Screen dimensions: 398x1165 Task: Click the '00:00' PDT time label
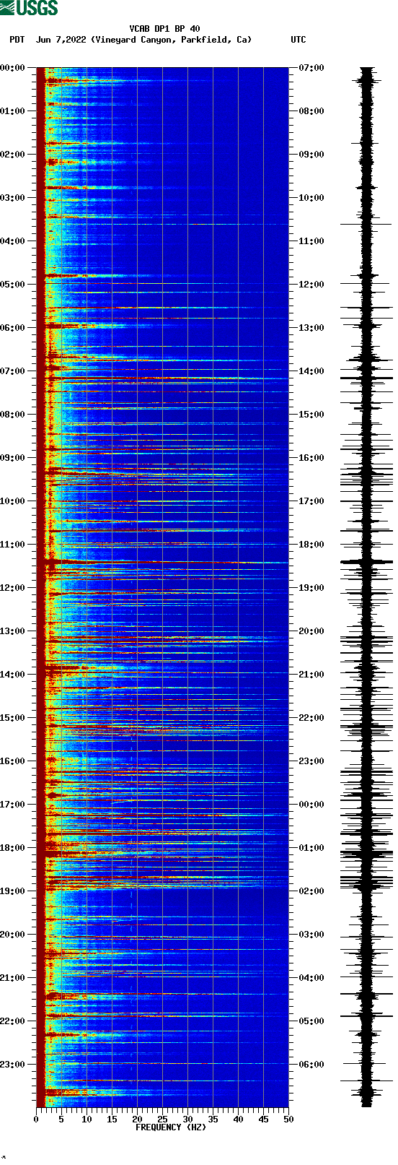[x=13, y=68]
